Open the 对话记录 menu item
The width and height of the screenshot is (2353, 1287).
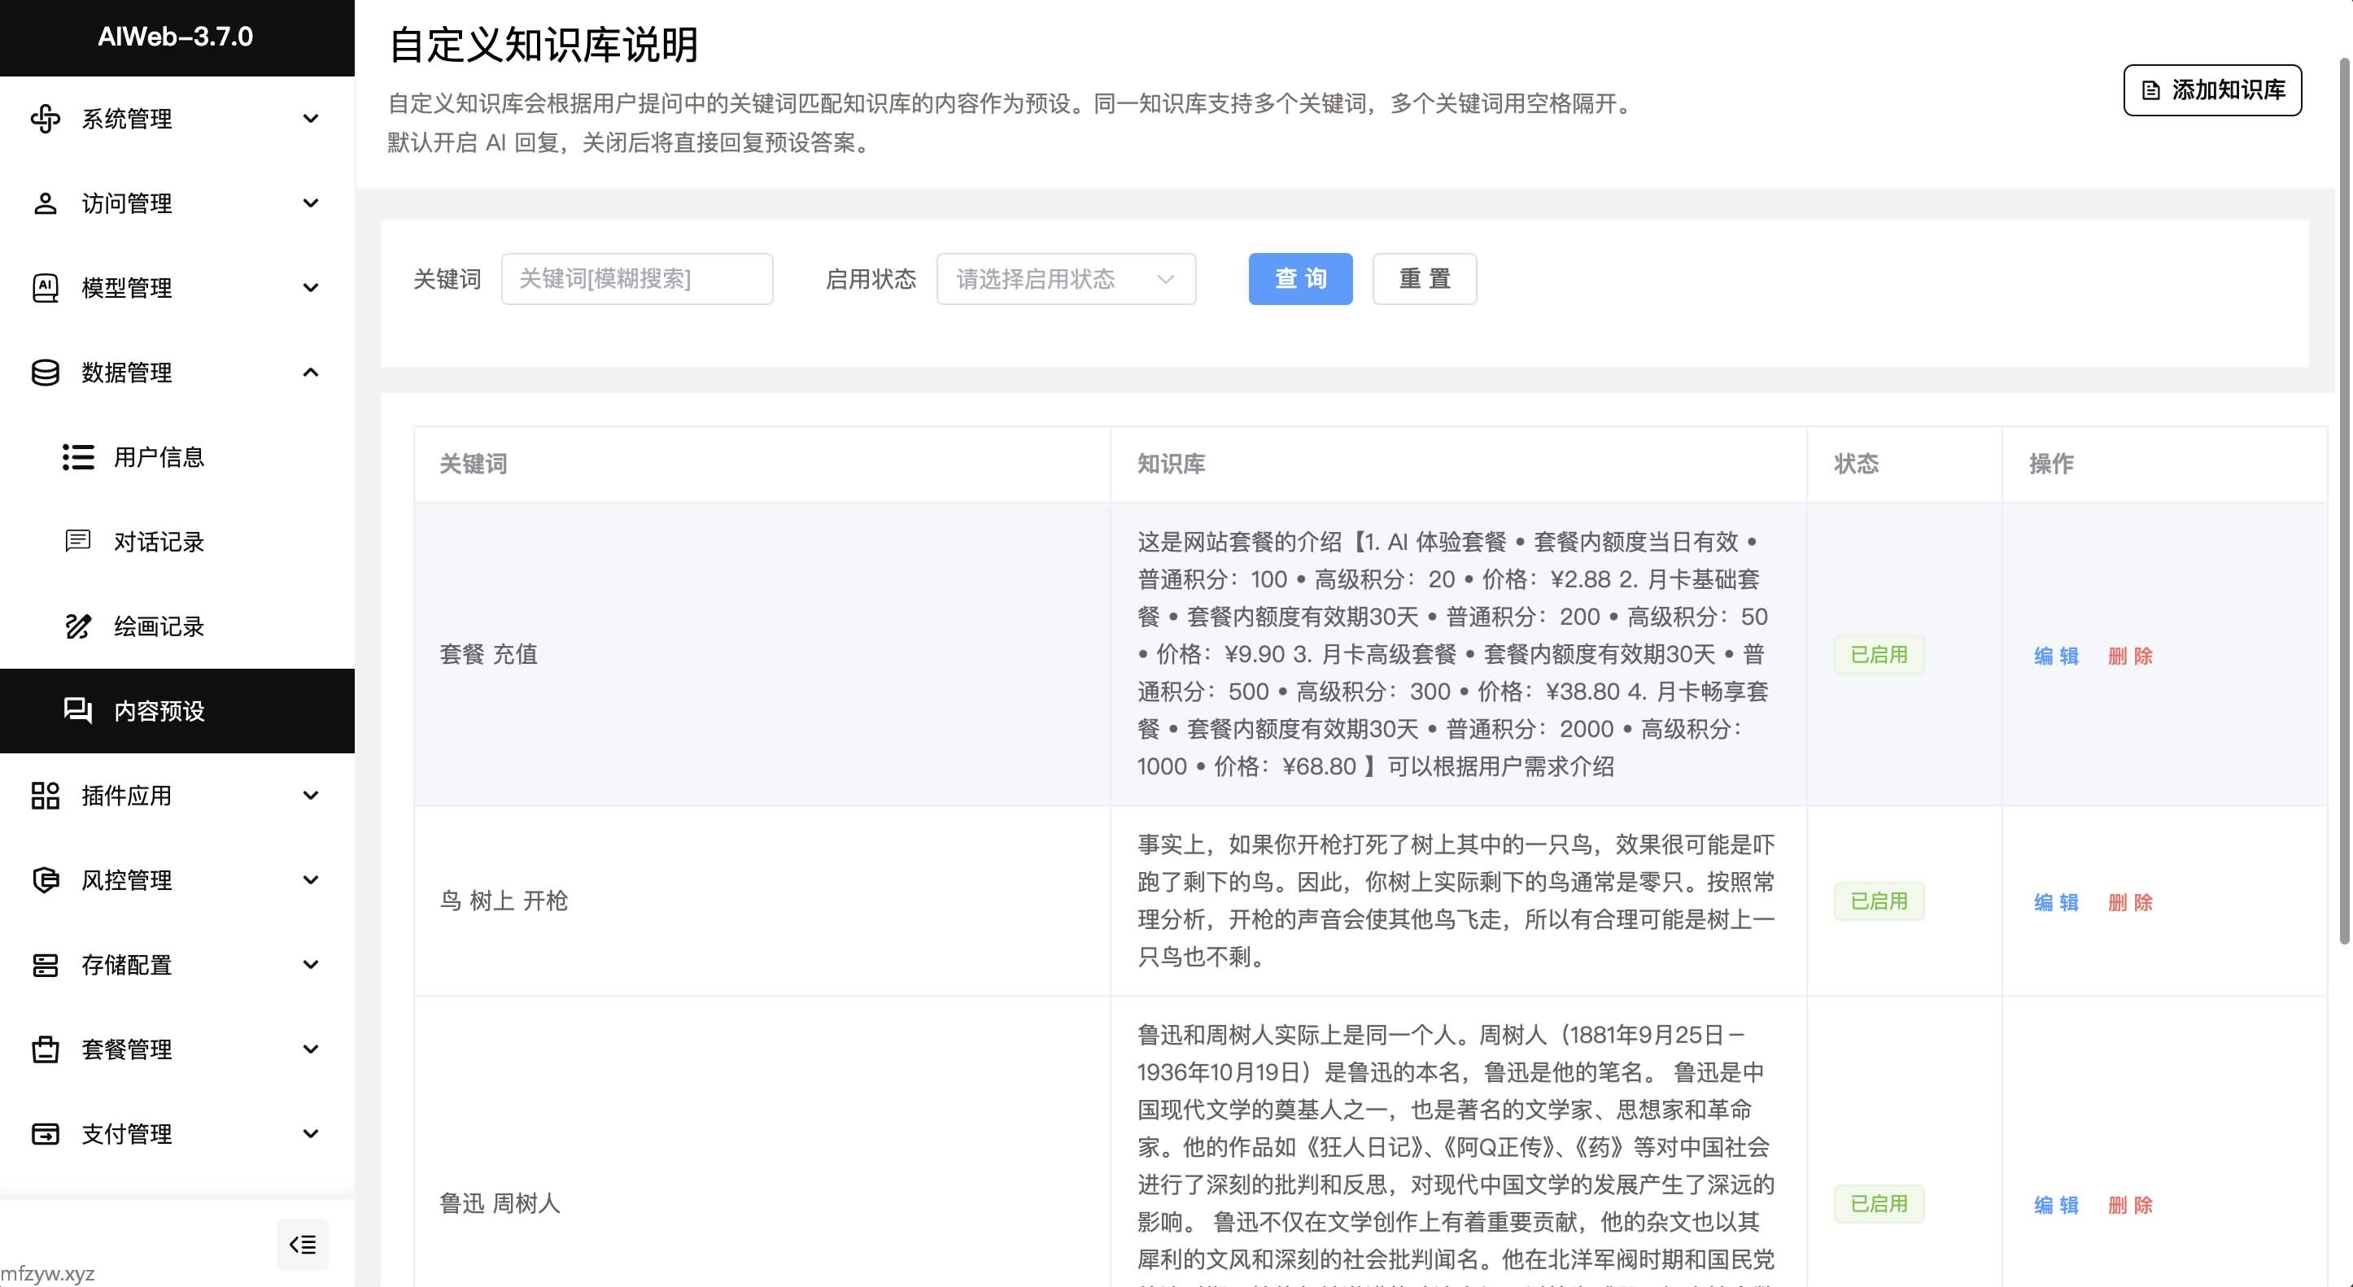159,542
